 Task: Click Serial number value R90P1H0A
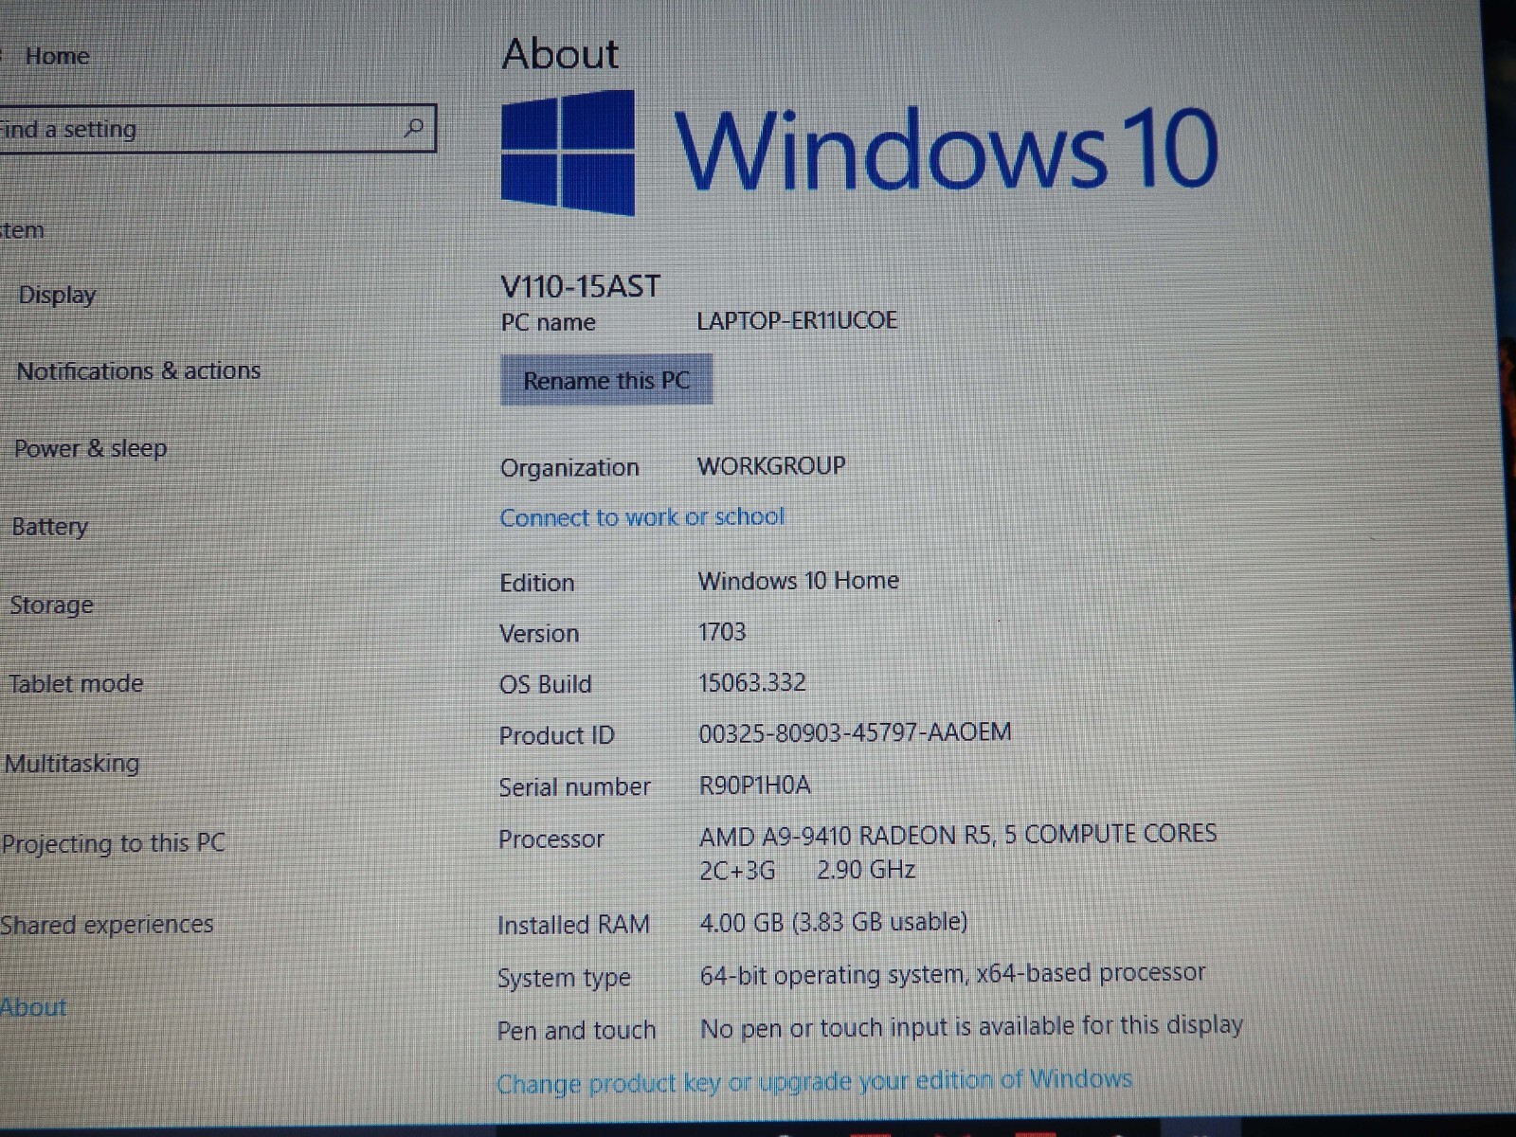pos(755,785)
